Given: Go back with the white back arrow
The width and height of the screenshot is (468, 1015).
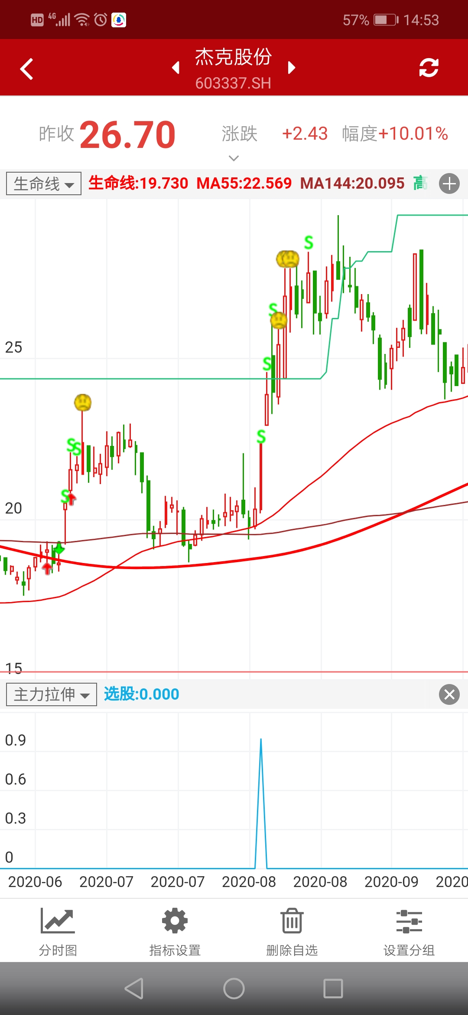Looking at the screenshot, I should [x=27, y=69].
